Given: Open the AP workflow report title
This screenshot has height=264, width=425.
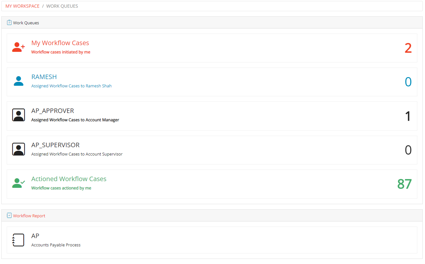Looking at the screenshot, I should point(35,236).
